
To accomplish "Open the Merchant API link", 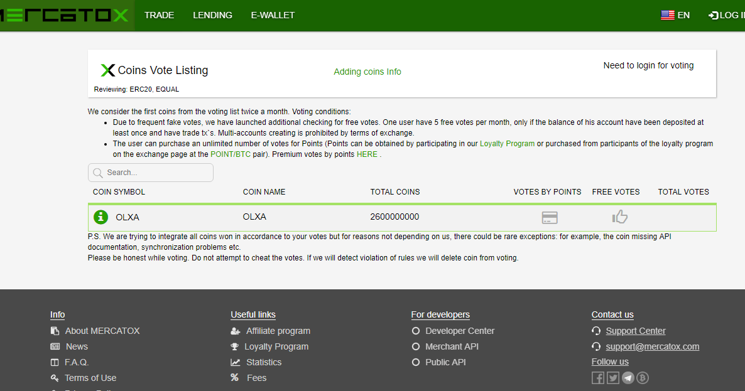I will pyautogui.click(x=452, y=347).
